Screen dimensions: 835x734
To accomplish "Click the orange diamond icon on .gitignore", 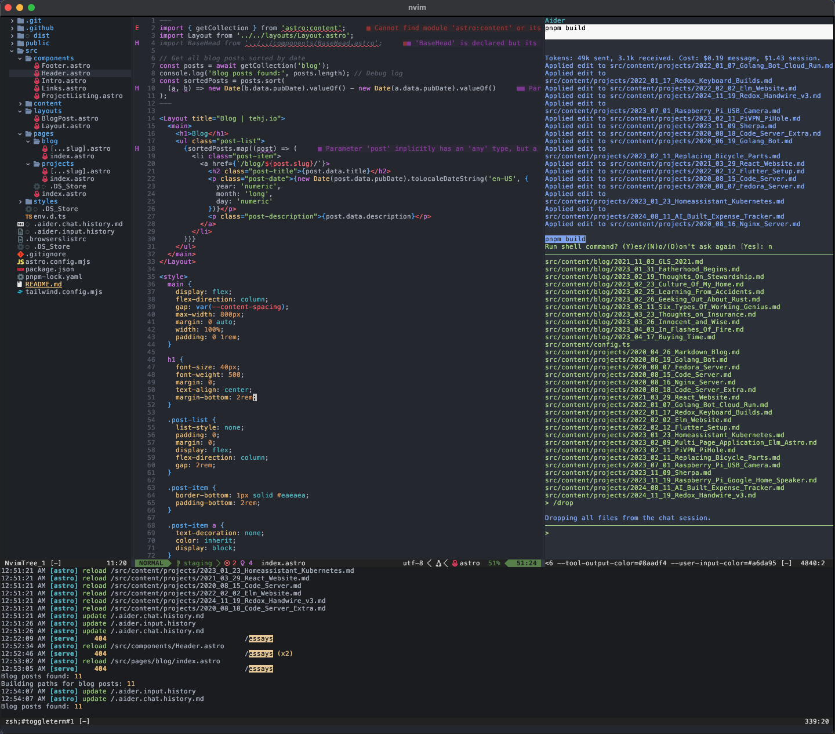I will click(x=21, y=254).
